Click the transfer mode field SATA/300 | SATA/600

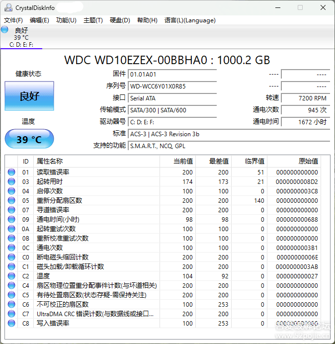[172, 110]
